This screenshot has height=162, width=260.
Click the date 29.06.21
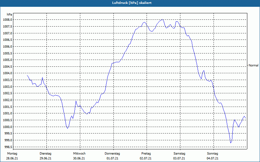[45, 158]
